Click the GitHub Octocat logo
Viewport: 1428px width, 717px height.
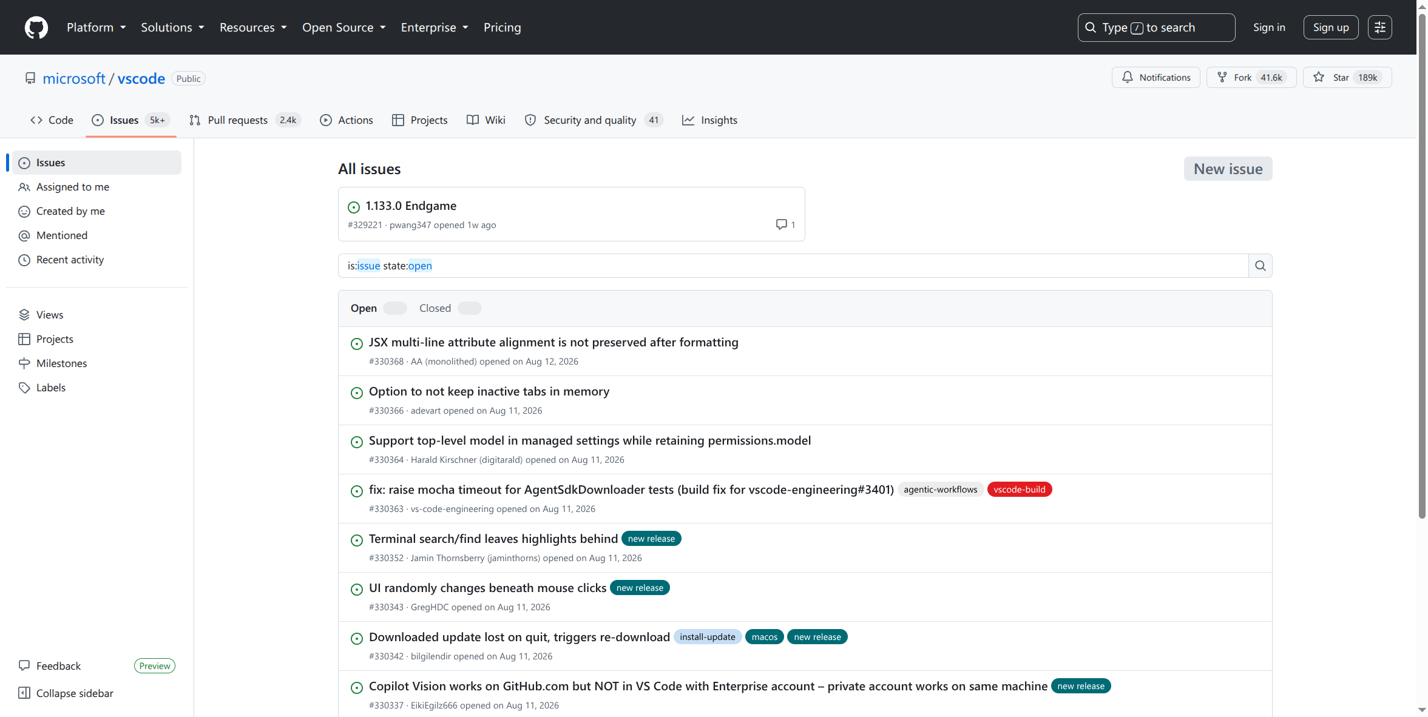pyautogui.click(x=36, y=27)
